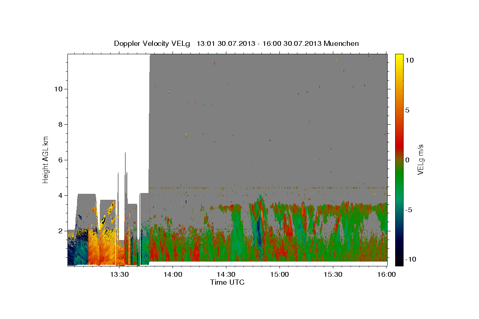Click the colorbar tick label 0
The image size is (479, 319).
[x=407, y=160]
